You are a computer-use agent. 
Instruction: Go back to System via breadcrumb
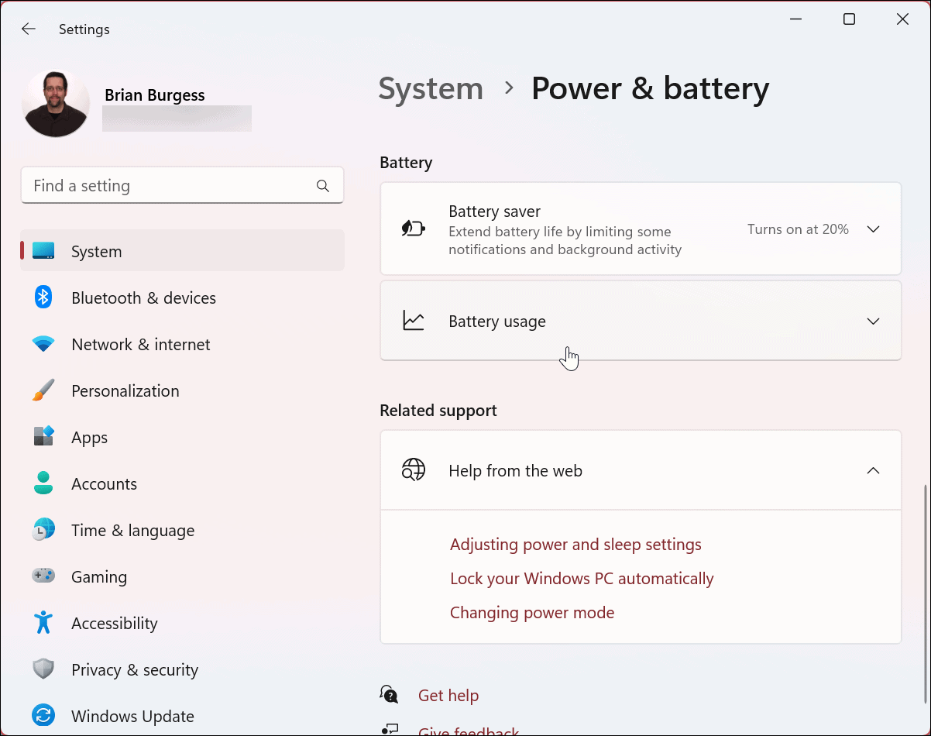pyautogui.click(x=431, y=88)
